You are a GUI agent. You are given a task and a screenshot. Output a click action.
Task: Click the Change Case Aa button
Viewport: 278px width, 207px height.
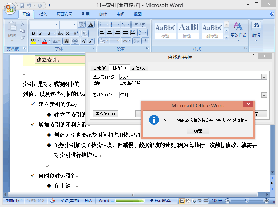point(56,41)
